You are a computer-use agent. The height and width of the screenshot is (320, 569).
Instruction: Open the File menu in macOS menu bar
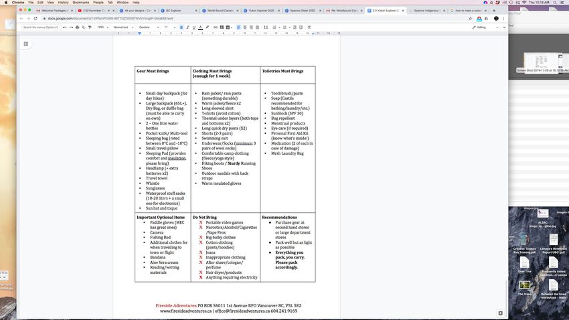[x=31, y=2]
